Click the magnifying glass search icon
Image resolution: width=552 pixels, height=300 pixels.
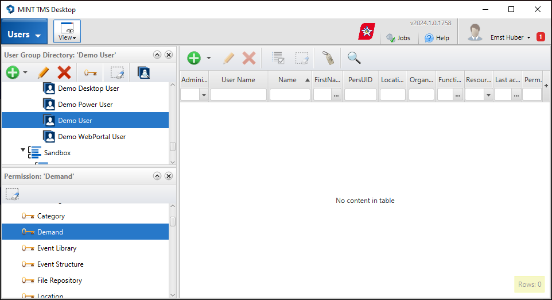(x=354, y=58)
